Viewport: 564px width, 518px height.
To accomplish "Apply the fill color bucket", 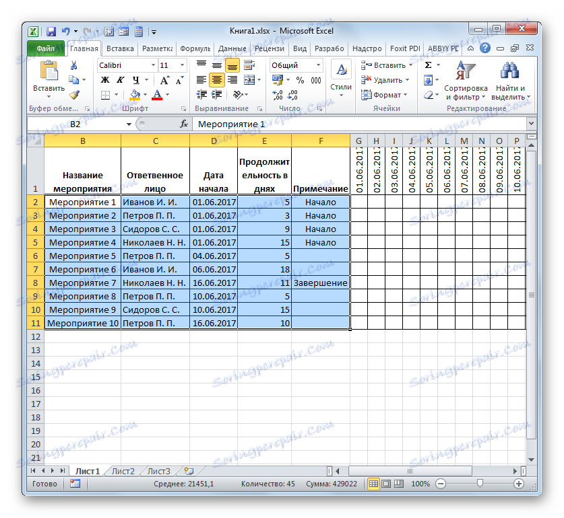I will coord(135,95).
